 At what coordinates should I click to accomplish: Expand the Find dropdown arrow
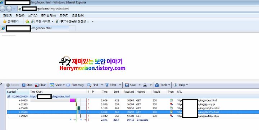[102, 85]
